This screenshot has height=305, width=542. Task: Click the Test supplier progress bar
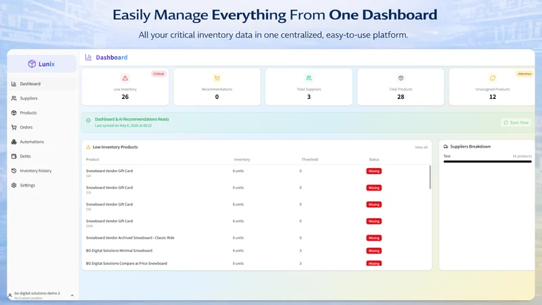pos(487,161)
